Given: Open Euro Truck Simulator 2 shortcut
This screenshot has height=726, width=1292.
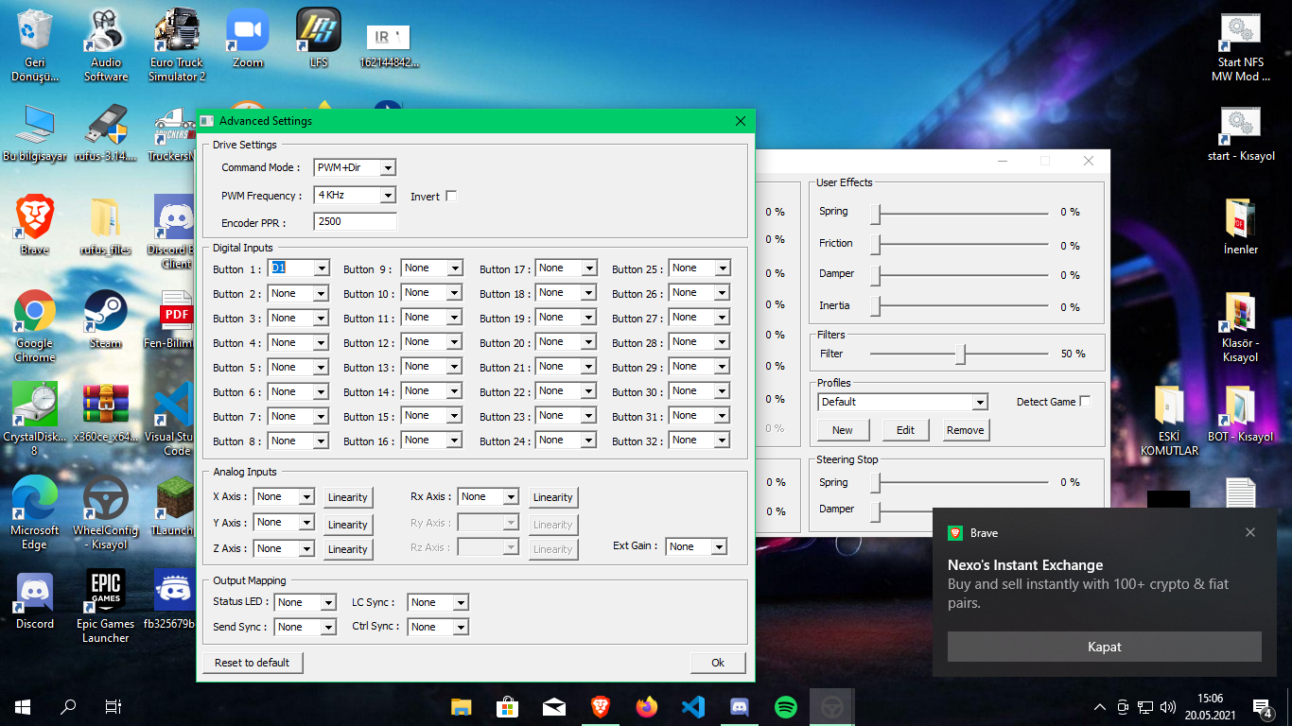Looking at the screenshot, I should [x=177, y=44].
